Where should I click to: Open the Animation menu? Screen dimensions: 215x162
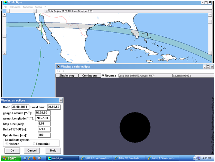[x=28, y=7]
